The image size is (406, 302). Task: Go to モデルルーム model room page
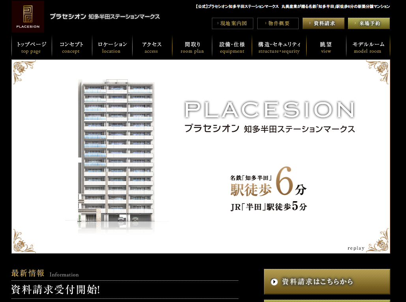point(368,47)
